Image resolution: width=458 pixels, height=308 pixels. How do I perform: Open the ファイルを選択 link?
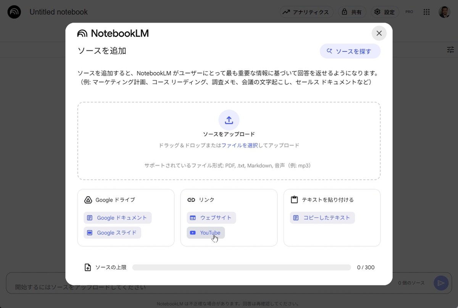tap(240, 145)
